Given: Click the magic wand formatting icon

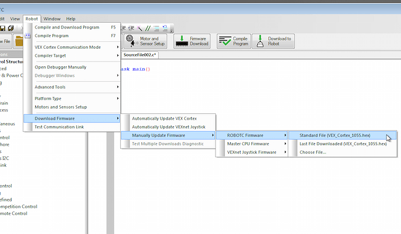Looking at the screenshot, I should click(139, 28).
